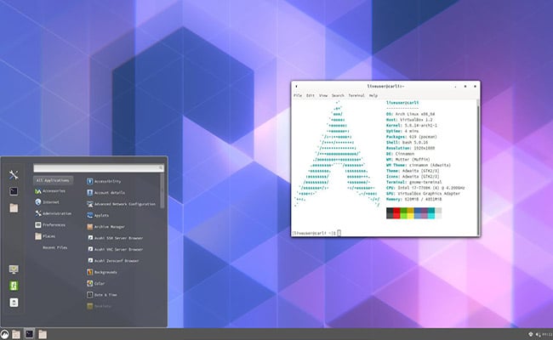Select the Internet category
Image resolution: width=553 pixels, height=340 pixels.
pyautogui.click(x=47, y=202)
